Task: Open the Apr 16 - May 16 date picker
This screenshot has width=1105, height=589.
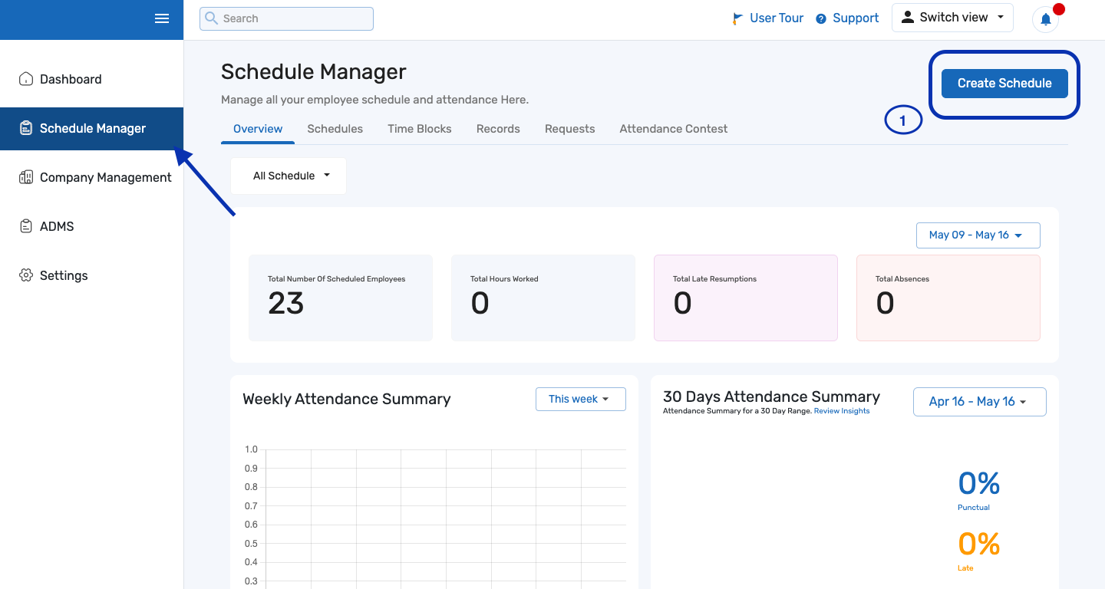Action: point(979,402)
